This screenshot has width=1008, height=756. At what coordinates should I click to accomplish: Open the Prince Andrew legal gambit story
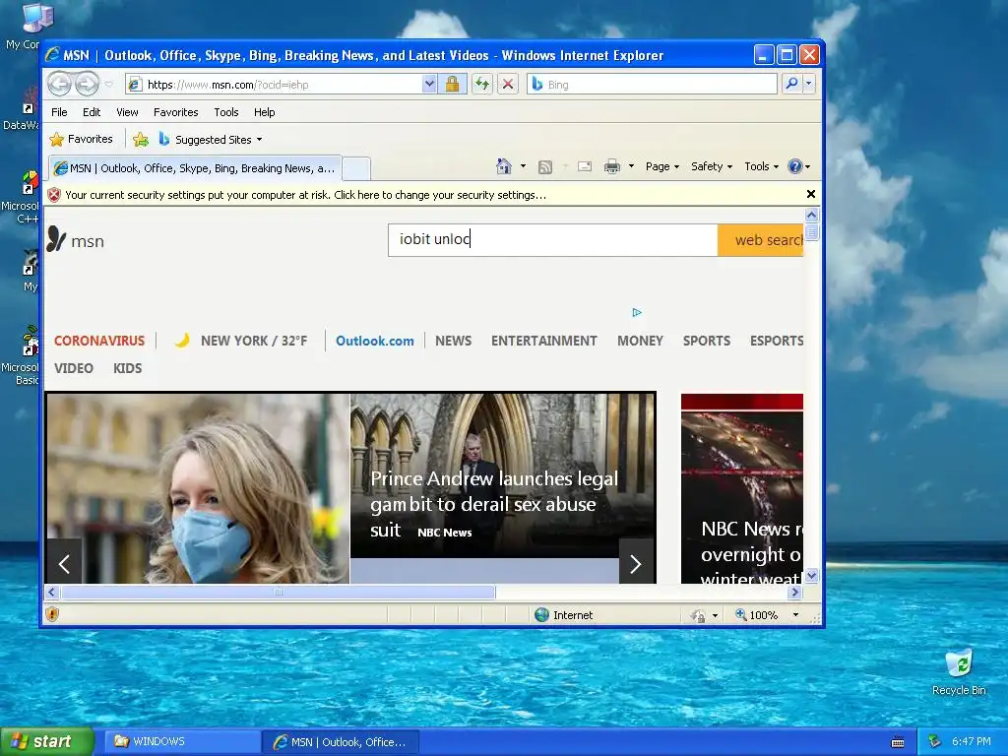click(494, 504)
